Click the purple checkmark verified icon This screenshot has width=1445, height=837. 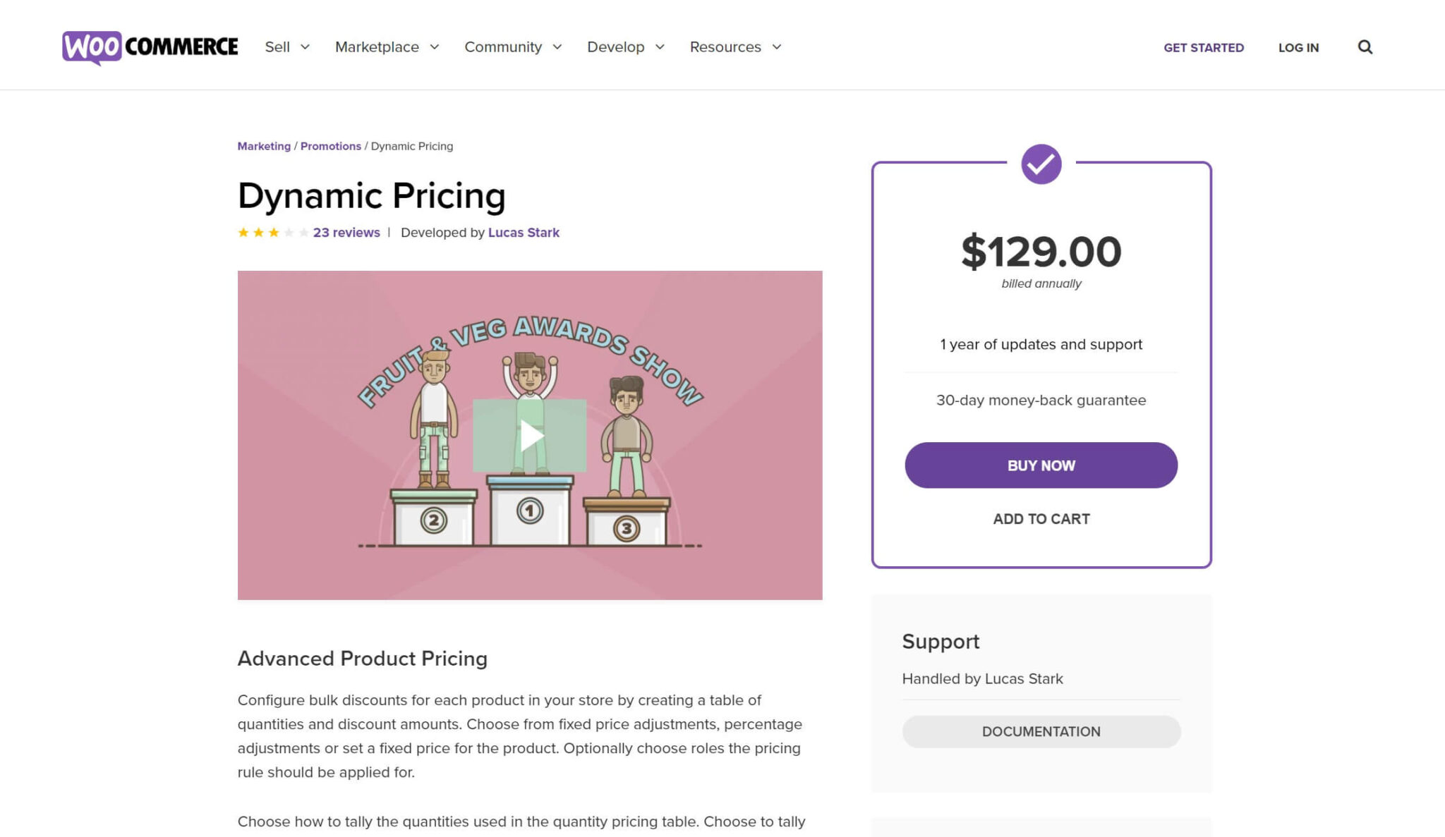pyautogui.click(x=1041, y=164)
